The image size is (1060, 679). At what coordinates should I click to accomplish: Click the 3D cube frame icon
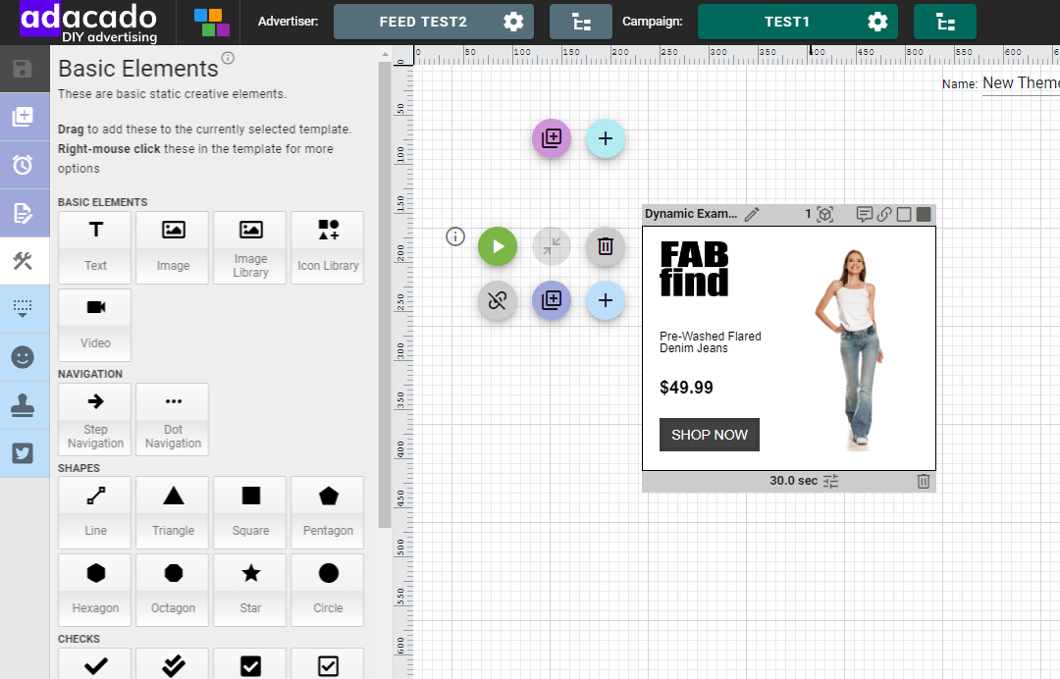(824, 215)
